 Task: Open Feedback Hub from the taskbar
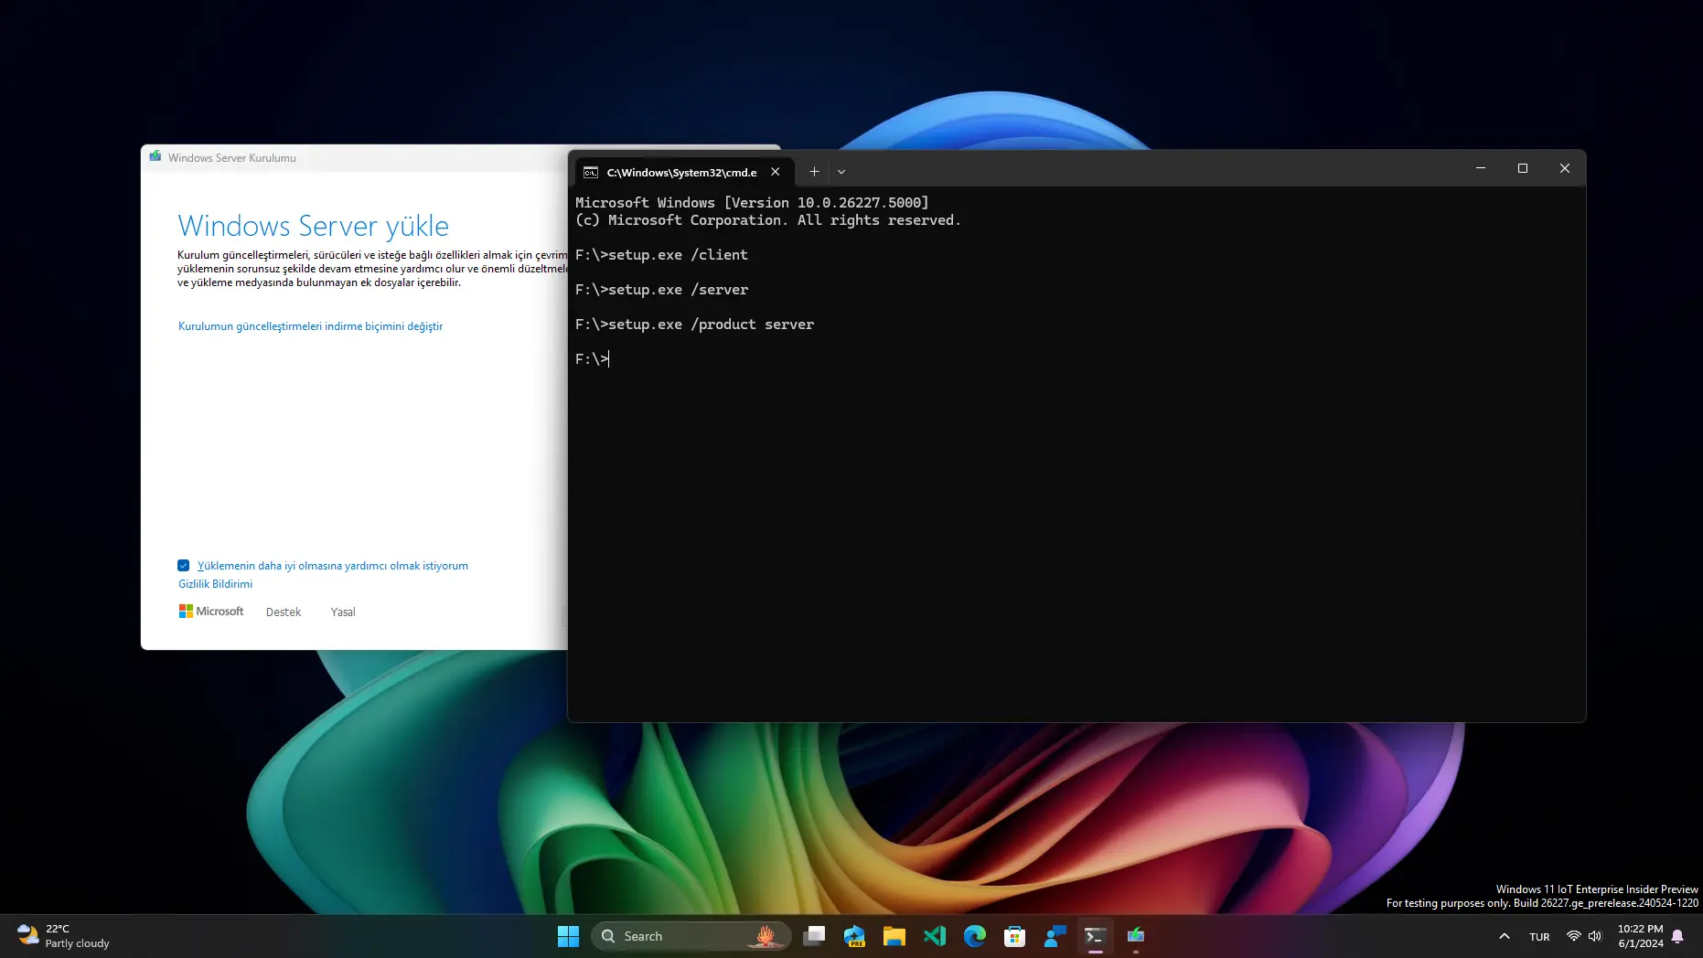pyautogui.click(x=1055, y=936)
